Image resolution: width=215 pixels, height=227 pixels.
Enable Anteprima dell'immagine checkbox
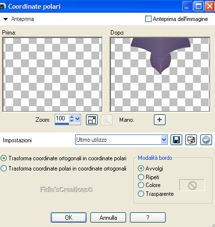point(148,19)
